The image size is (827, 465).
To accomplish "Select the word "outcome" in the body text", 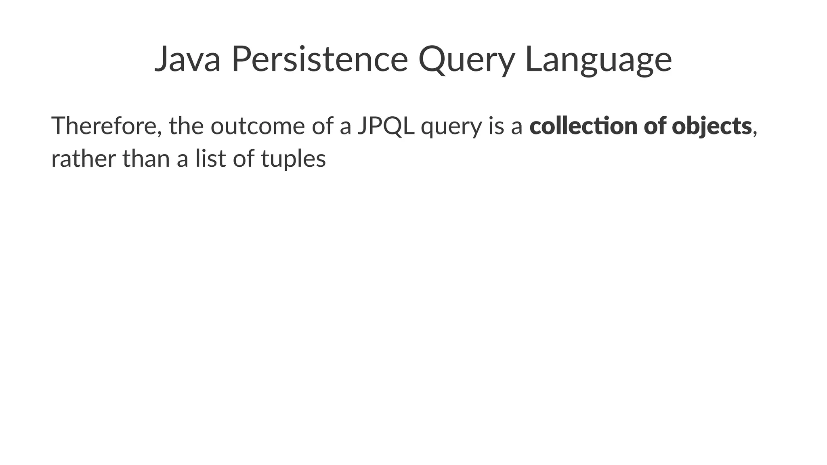I will [x=258, y=126].
